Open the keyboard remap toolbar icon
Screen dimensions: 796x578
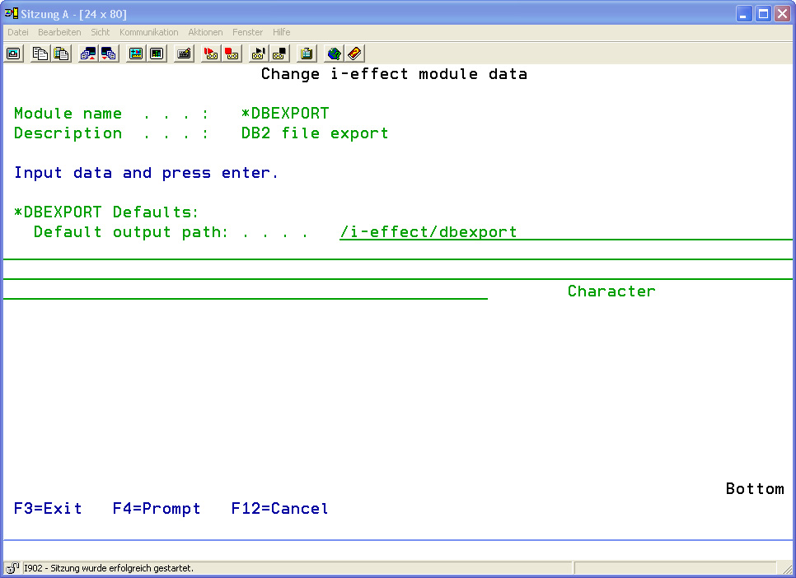184,54
